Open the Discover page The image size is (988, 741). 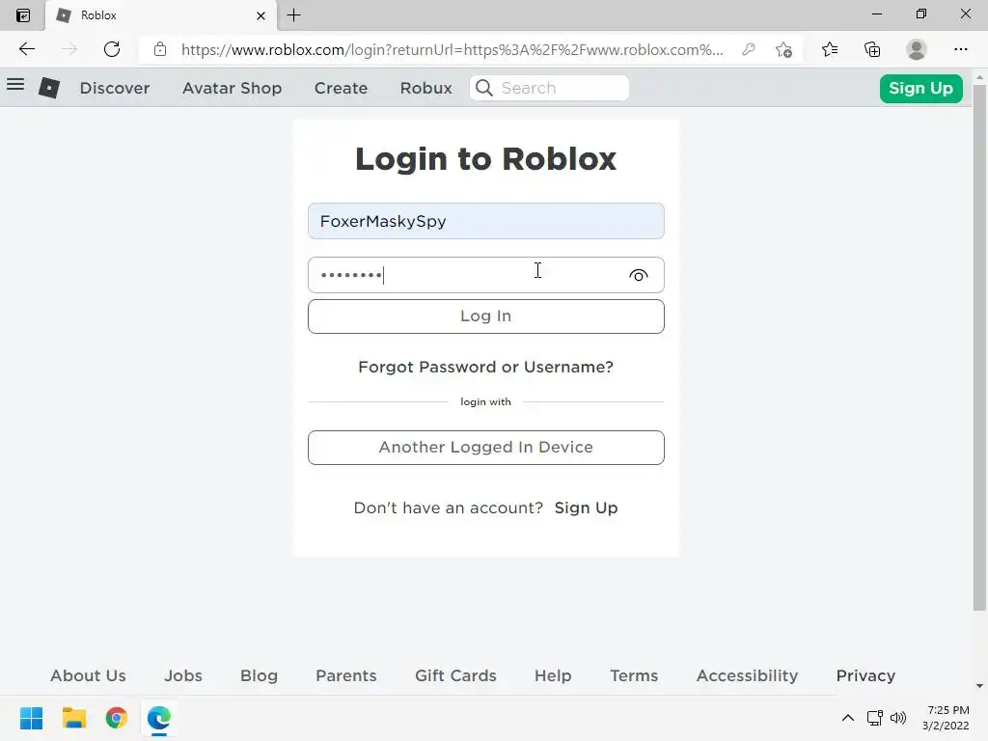[x=115, y=88]
